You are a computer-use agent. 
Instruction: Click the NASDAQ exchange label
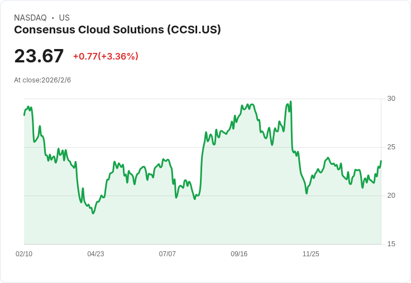click(30, 17)
